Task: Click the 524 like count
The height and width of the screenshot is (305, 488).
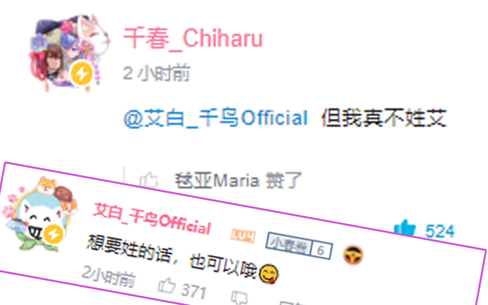Action: coord(440,231)
